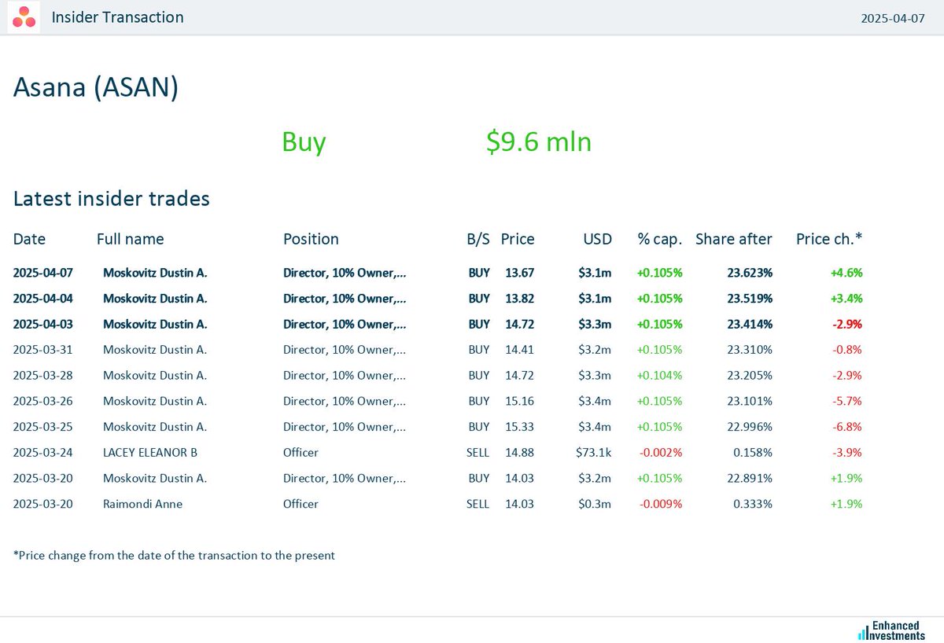
Task: Click the price change +4.6%
Action: tap(846, 273)
